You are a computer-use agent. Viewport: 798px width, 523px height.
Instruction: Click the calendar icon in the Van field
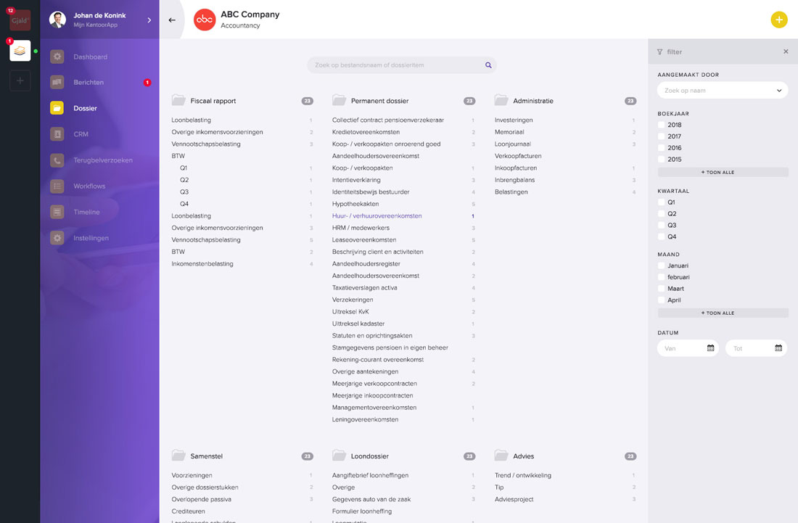coord(709,347)
